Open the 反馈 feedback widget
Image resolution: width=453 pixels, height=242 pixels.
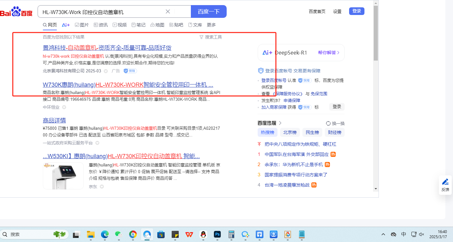point(445,185)
